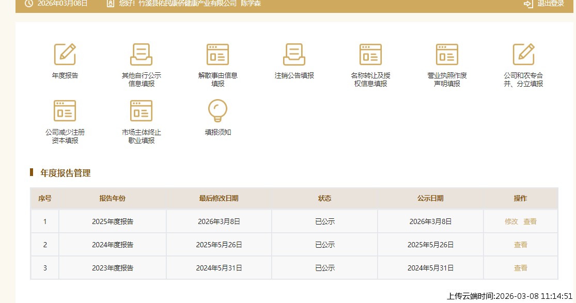Click the 报告年份 column header
576x303 pixels.
(x=113, y=198)
